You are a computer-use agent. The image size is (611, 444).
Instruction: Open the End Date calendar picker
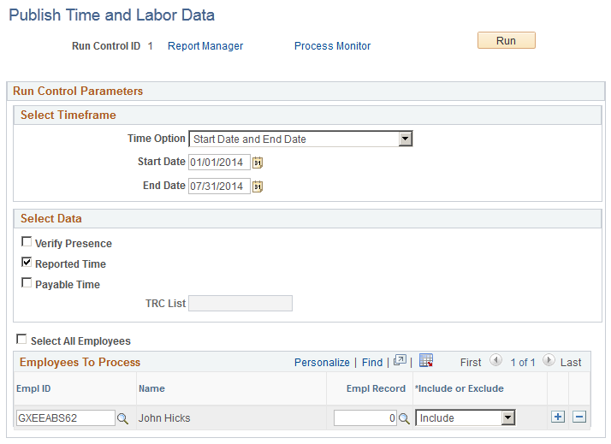point(258,186)
